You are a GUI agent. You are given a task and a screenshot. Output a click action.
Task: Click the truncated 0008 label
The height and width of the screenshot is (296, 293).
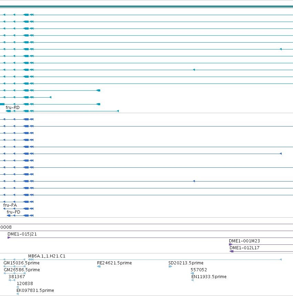(x=6, y=227)
